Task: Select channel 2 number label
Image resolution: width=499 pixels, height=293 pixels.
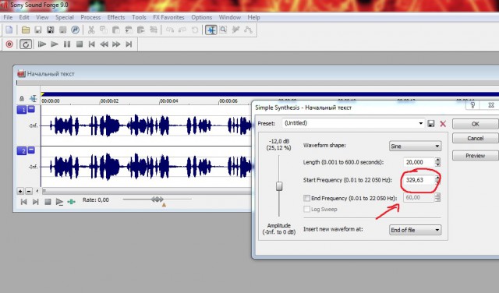Action: 22,151
